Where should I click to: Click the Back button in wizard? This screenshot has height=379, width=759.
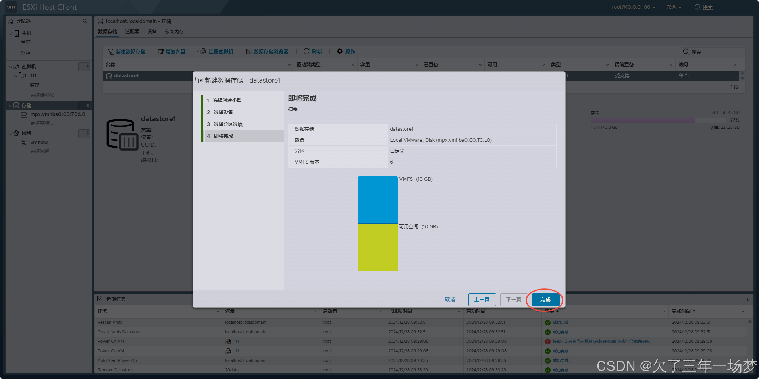tap(482, 300)
